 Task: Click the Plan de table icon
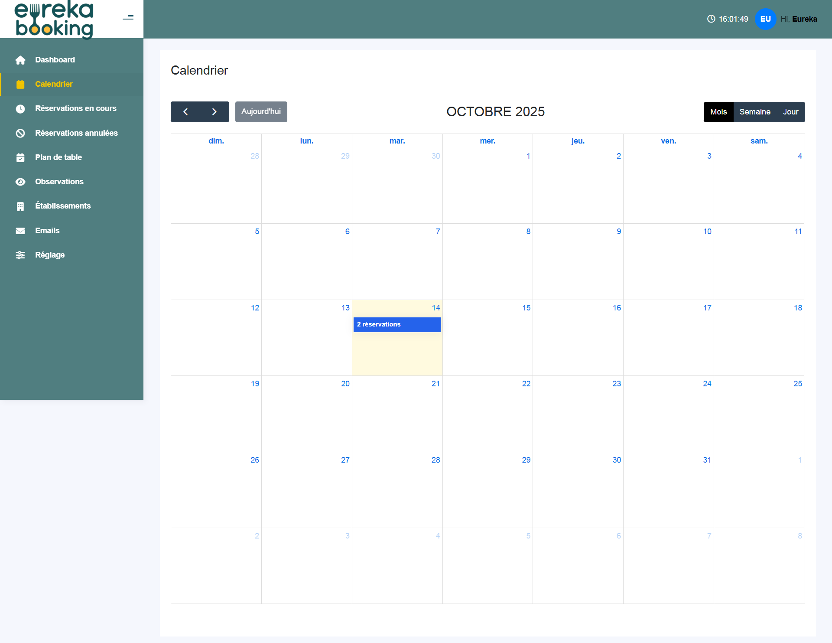[x=20, y=157]
